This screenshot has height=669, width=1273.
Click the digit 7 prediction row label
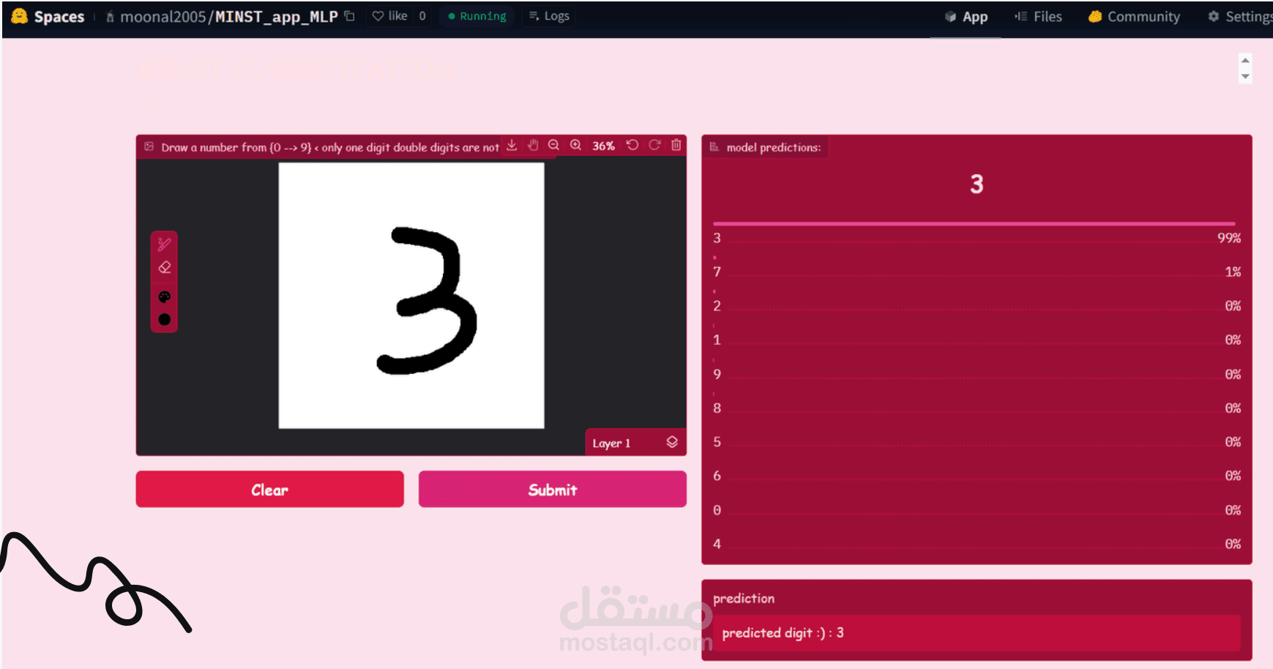click(x=717, y=272)
